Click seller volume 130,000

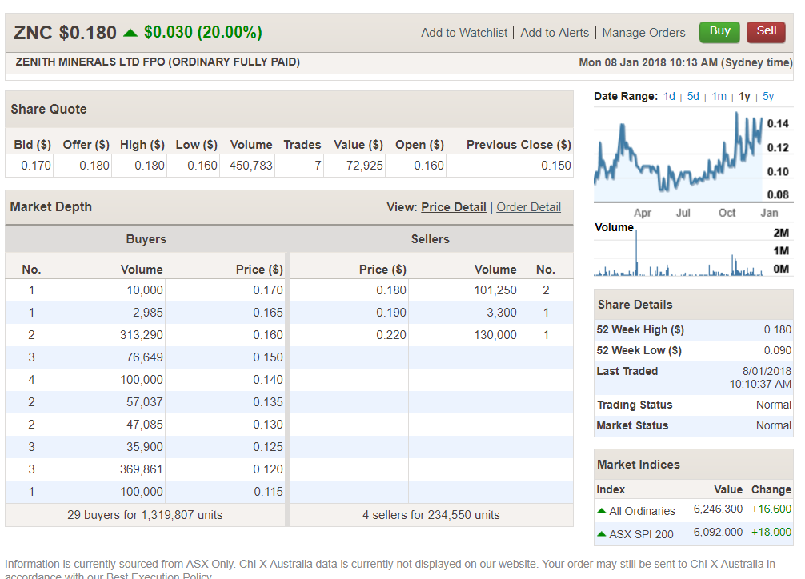[495, 335]
